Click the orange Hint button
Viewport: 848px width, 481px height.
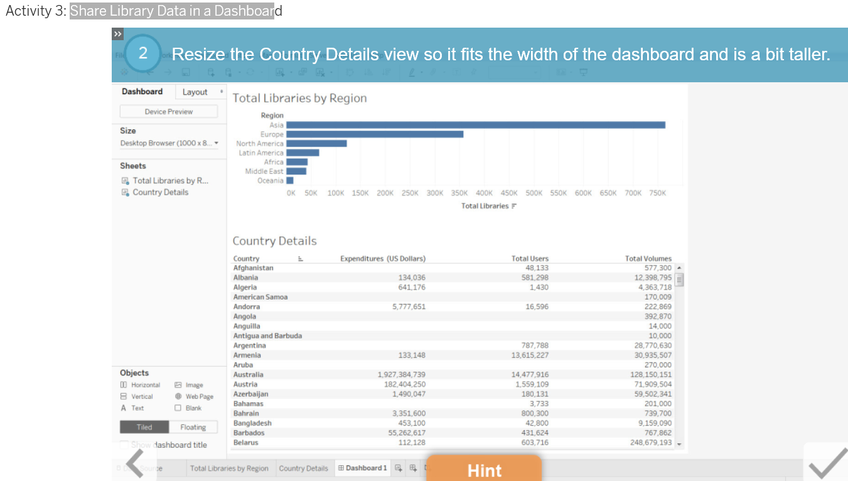484,470
